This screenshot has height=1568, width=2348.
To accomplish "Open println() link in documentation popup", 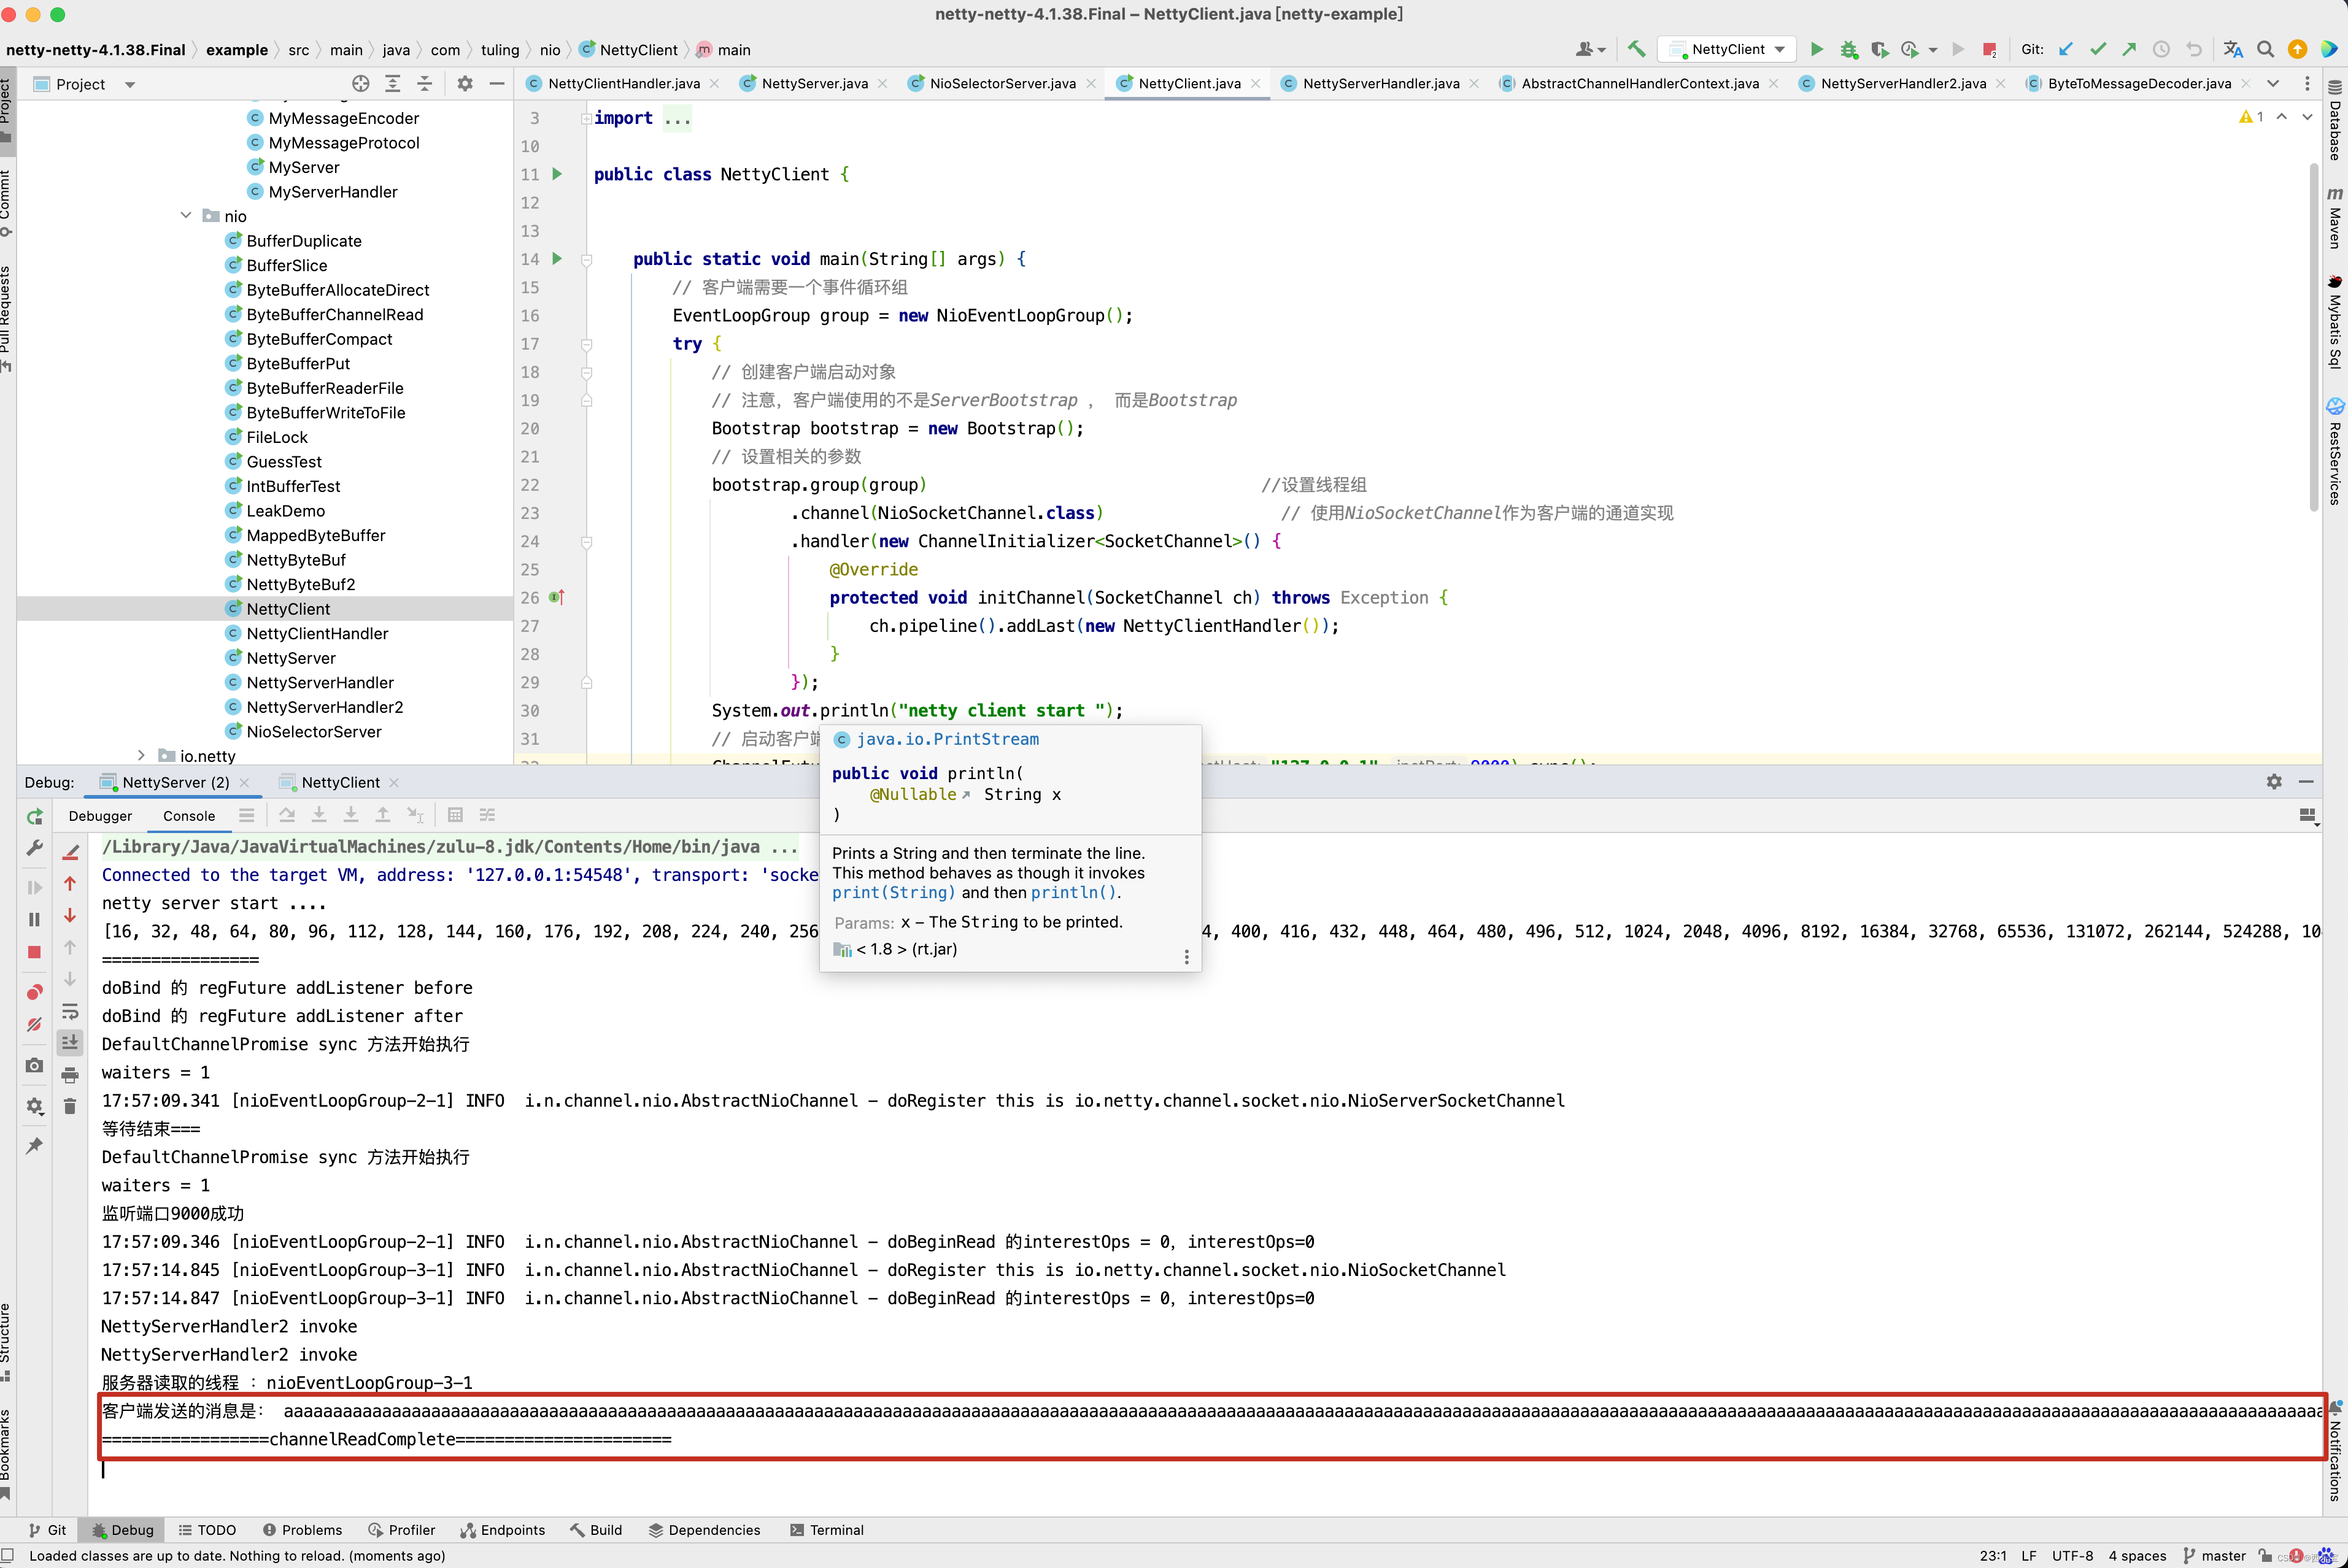I will (x=1073, y=893).
